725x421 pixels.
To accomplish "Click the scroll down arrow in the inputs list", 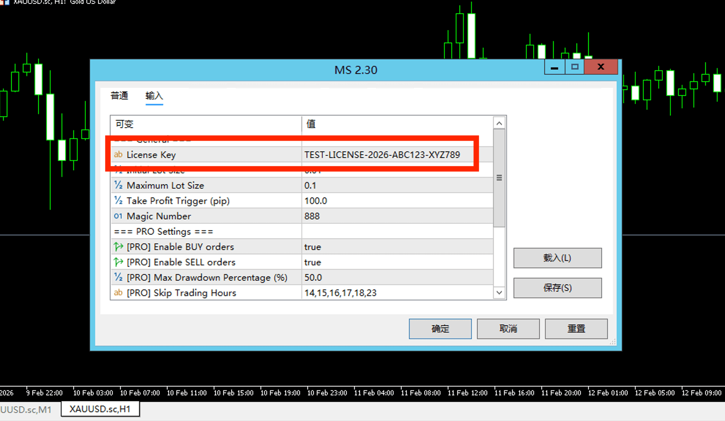I will 499,293.
